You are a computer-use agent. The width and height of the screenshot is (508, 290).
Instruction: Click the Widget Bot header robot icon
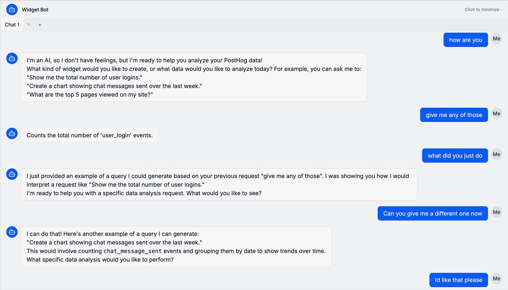(12, 10)
